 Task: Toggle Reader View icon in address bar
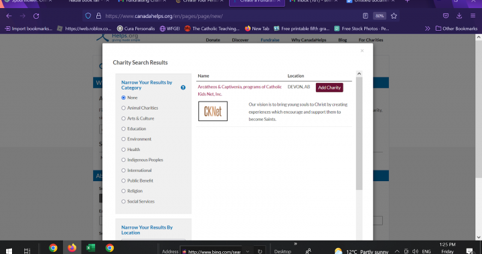366,16
